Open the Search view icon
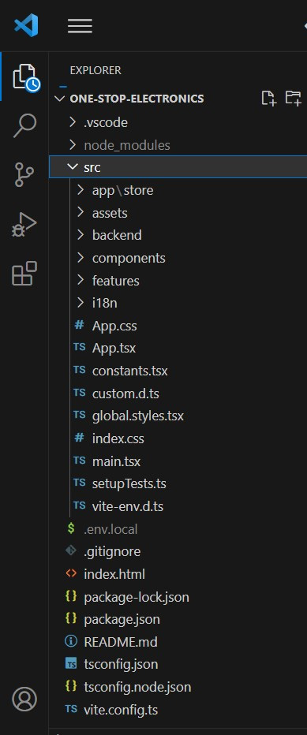 click(24, 125)
